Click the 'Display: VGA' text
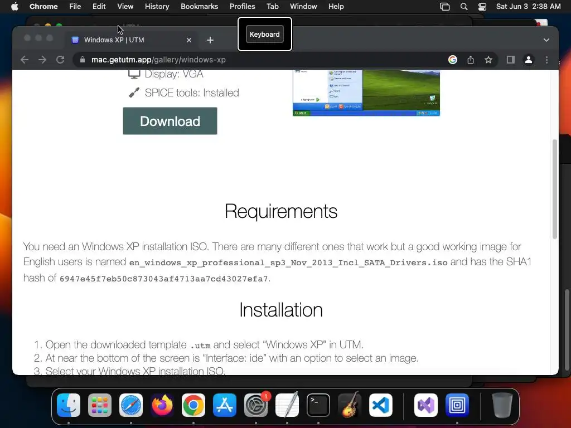 click(174, 74)
